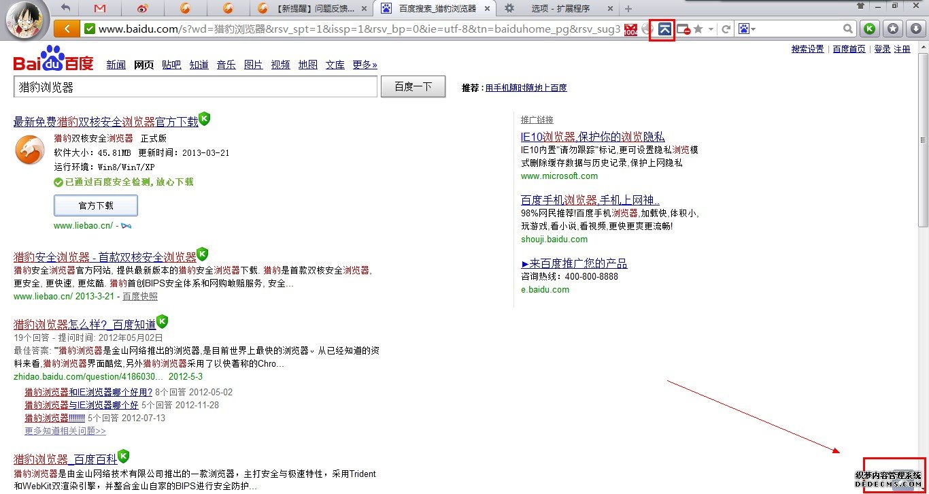Open result 最新免费猎豹双核安全浏览器官方下载
This screenshot has height=494, width=929.
106,122
